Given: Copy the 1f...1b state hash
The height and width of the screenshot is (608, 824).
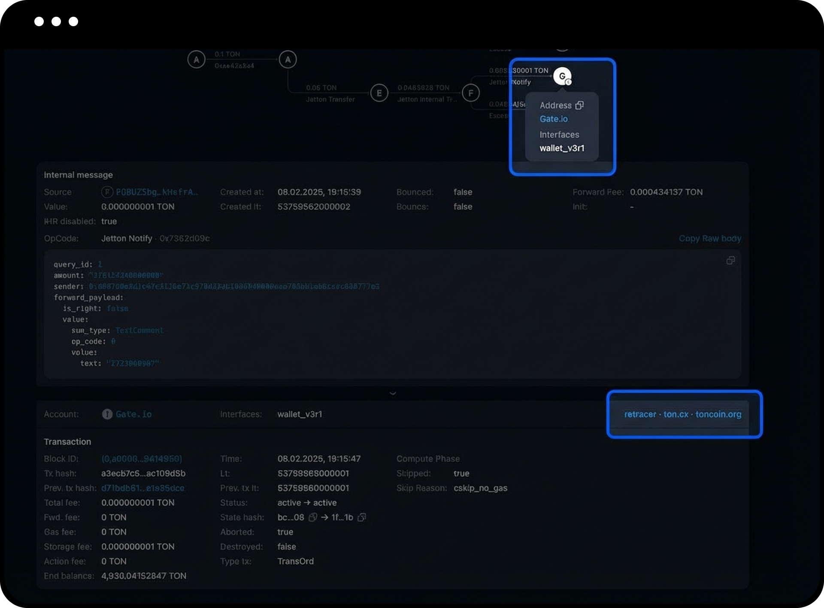Looking at the screenshot, I should click(362, 517).
